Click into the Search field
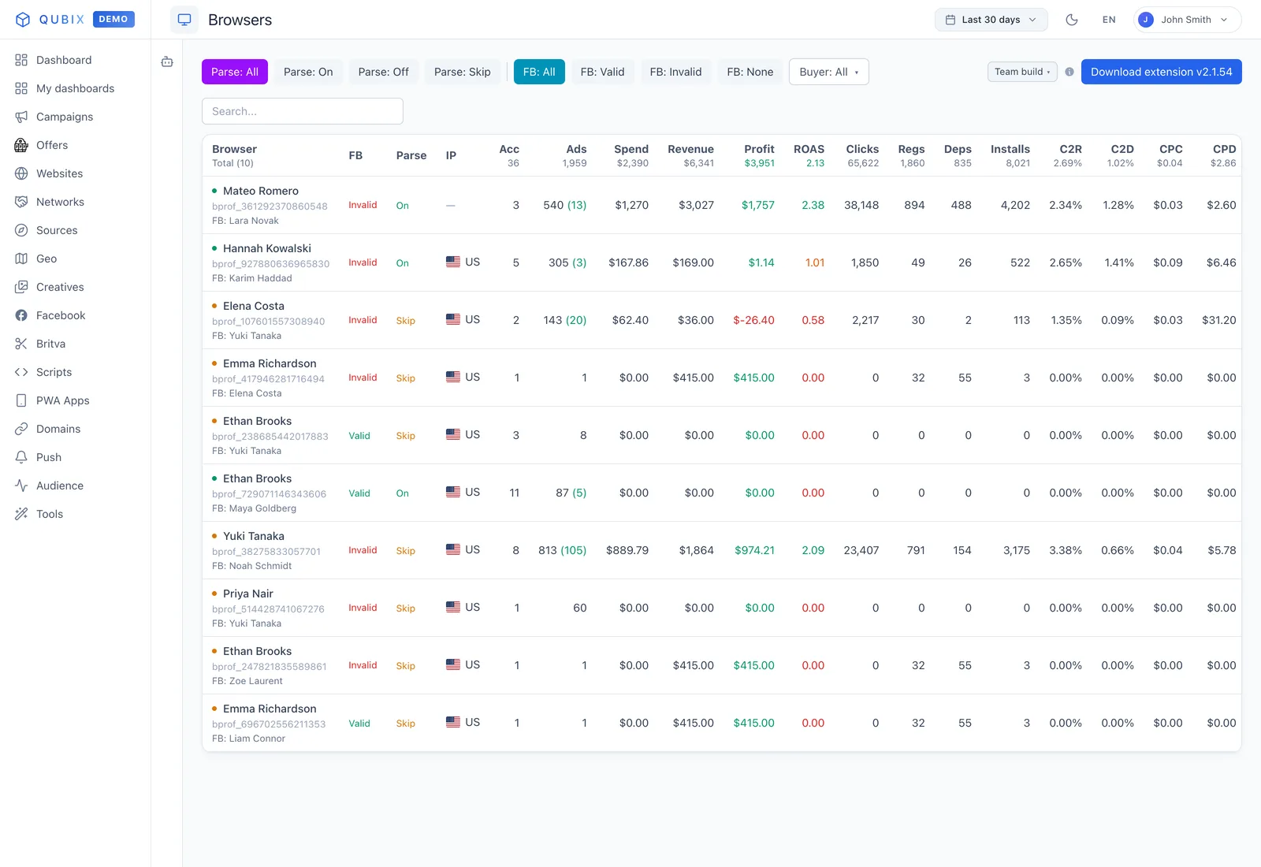 click(x=303, y=111)
